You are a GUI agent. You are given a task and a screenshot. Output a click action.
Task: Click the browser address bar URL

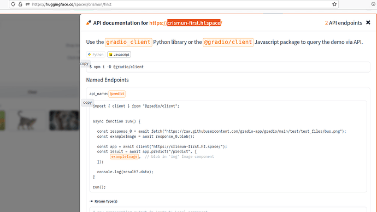[72, 4]
